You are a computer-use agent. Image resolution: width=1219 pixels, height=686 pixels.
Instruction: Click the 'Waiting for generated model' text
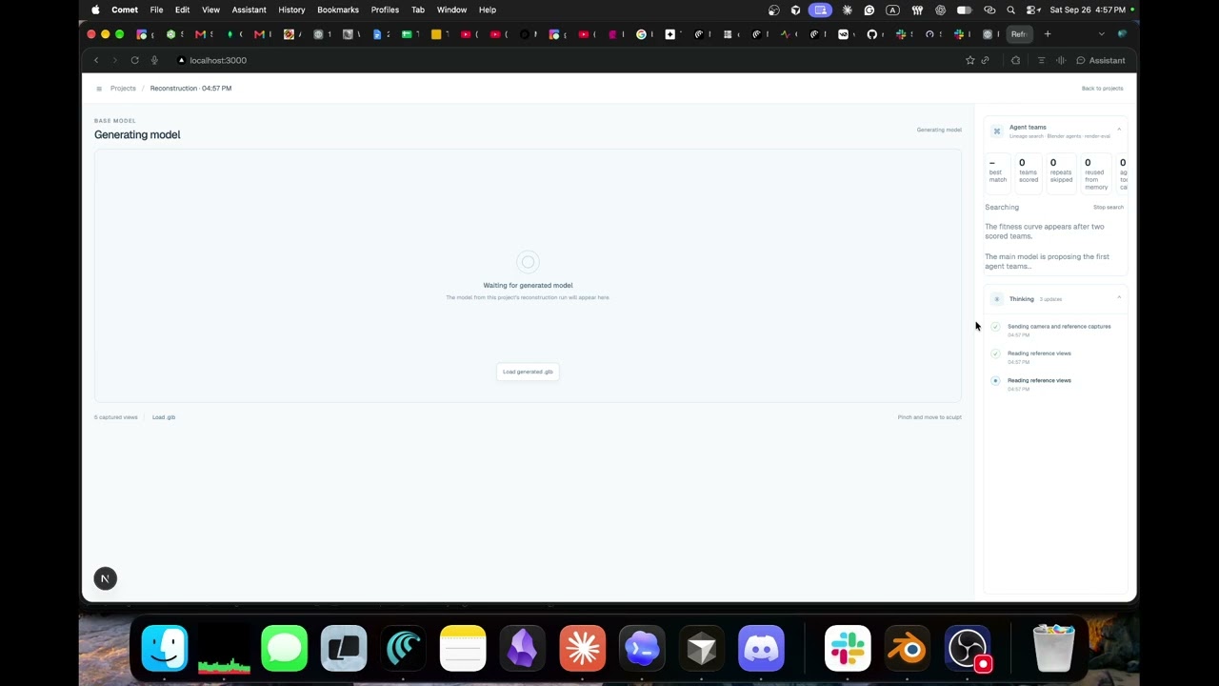point(528,286)
